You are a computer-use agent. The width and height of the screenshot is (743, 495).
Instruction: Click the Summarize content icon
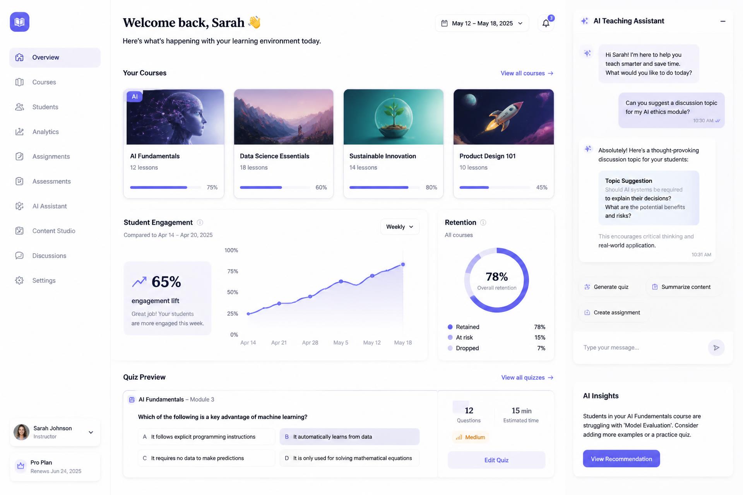[x=655, y=287]
